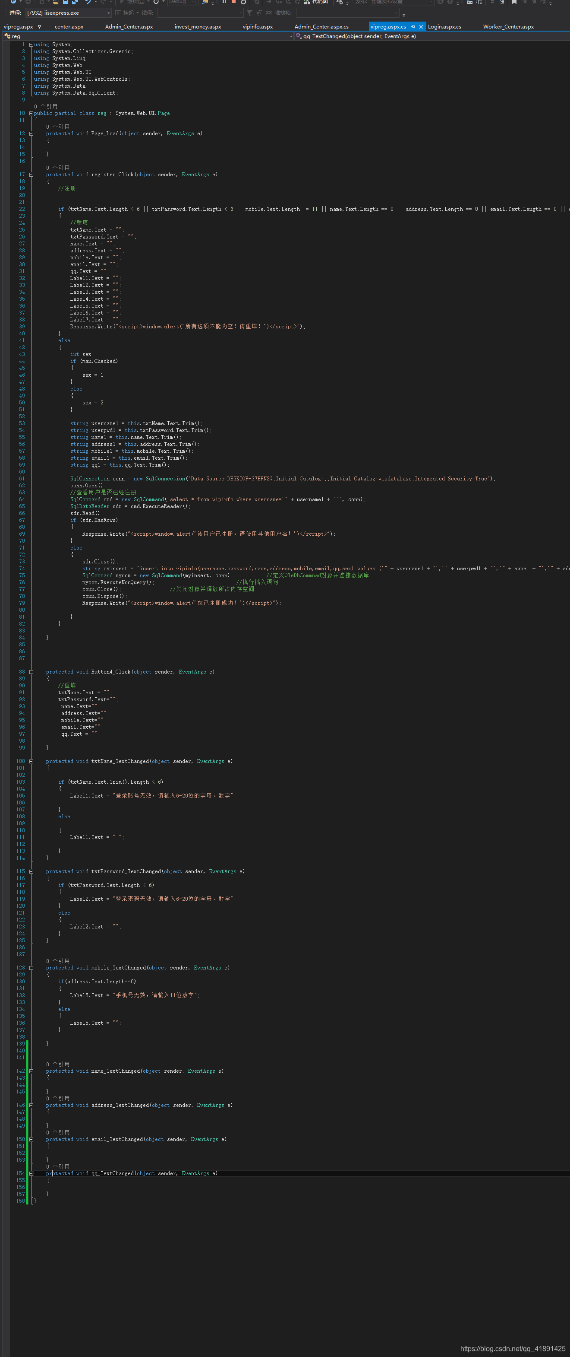Click 'conn.Dispose();' on line 78
570x1357 pixels.
point(105,596)
